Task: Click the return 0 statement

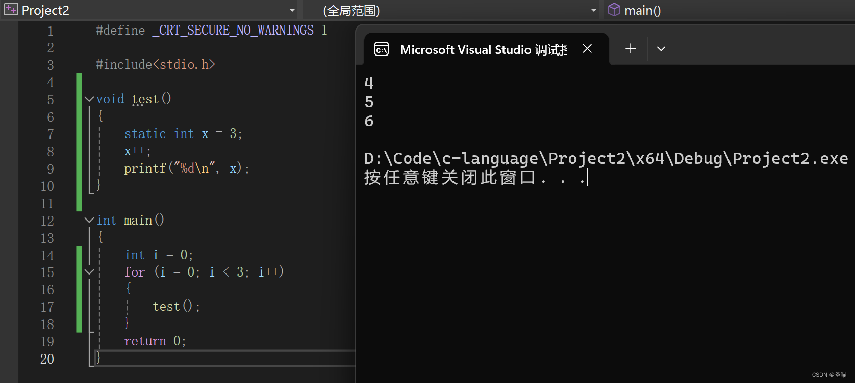Action: click(x=155, y=341)
